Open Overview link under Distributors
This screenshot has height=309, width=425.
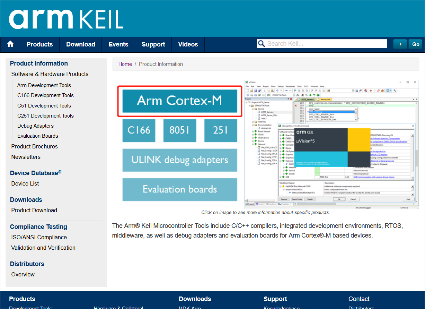23,274
